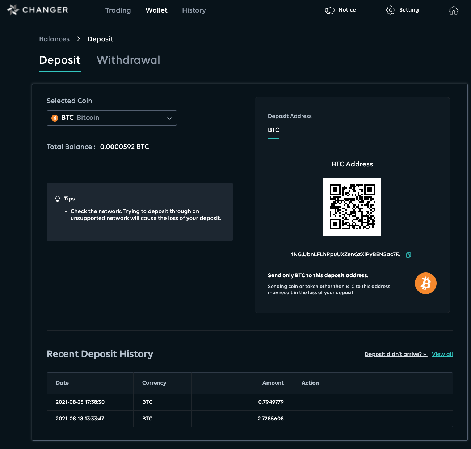This screenshot has width=471, height=449.
Task: Click the Tips lightbulb icon
Action: pos(58,199)
